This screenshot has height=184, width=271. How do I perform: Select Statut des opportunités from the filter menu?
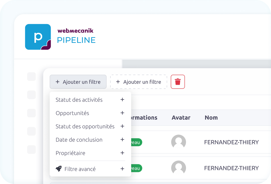pos(85,126)
